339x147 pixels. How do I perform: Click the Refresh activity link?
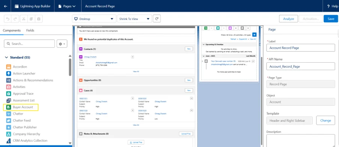(x=234, y=39)
